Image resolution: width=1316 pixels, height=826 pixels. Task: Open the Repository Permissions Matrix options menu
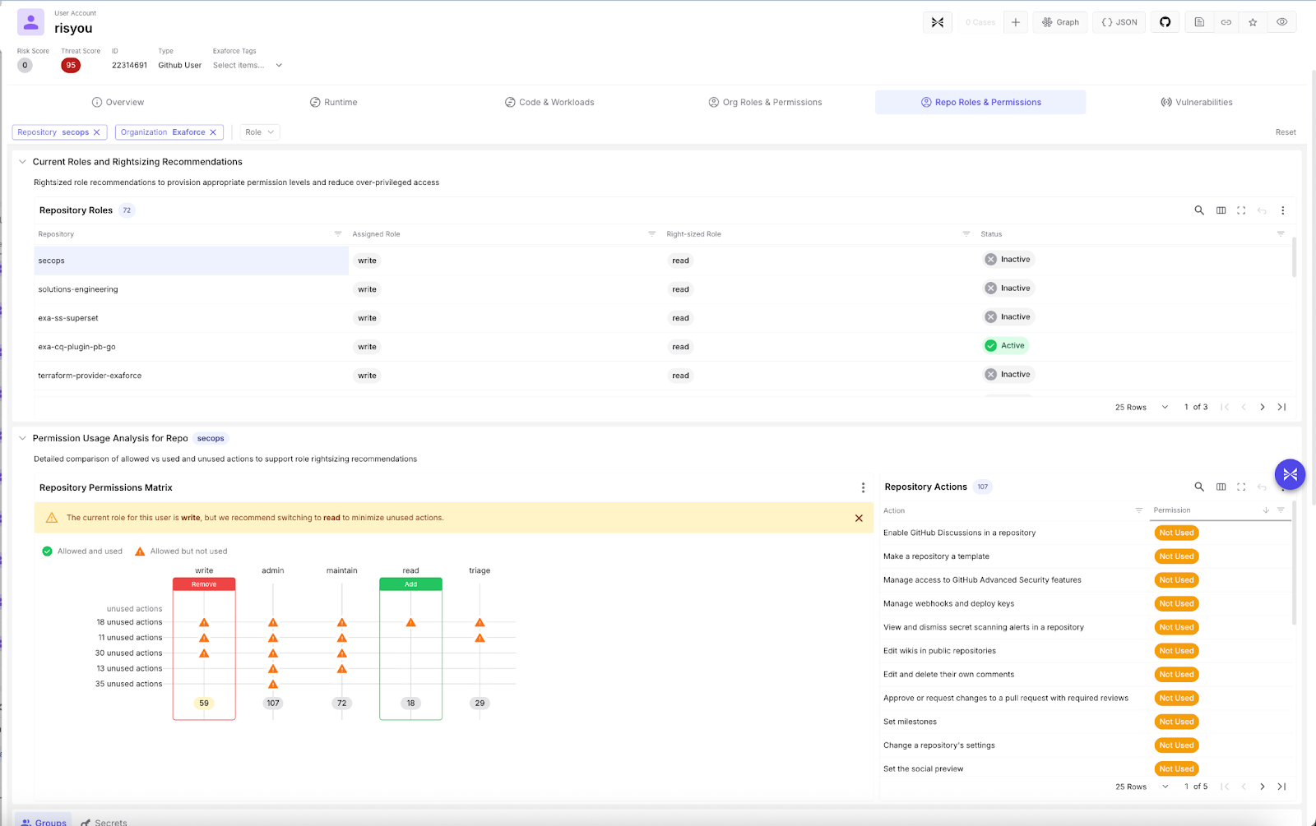[863, 487]
